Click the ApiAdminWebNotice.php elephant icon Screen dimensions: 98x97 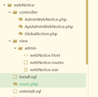pyautogui.click(x=21, y=26)
